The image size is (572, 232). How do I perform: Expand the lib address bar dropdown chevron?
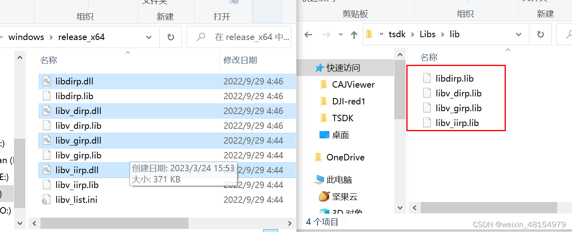point(519,34)
